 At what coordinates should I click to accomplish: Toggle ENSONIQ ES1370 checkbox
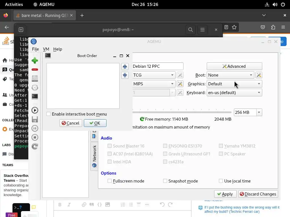(165, 146)
